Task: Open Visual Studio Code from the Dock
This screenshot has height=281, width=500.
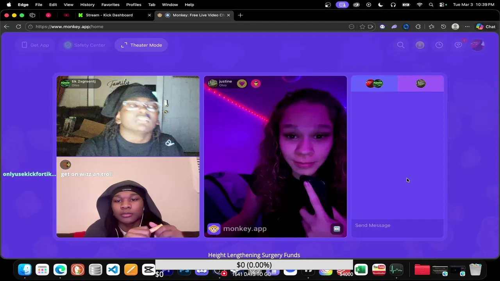Action: [113, 270]
